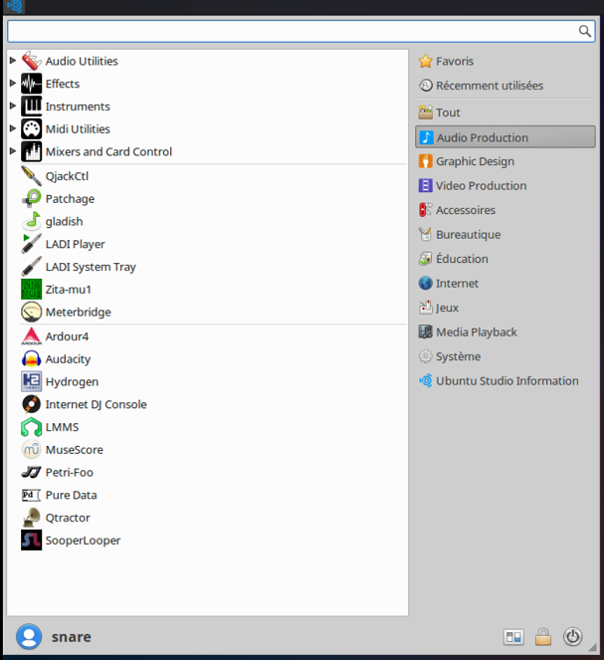Open the Jeux category
The image size is (604, 660).
pyautogui.click(x=505, y=308)
